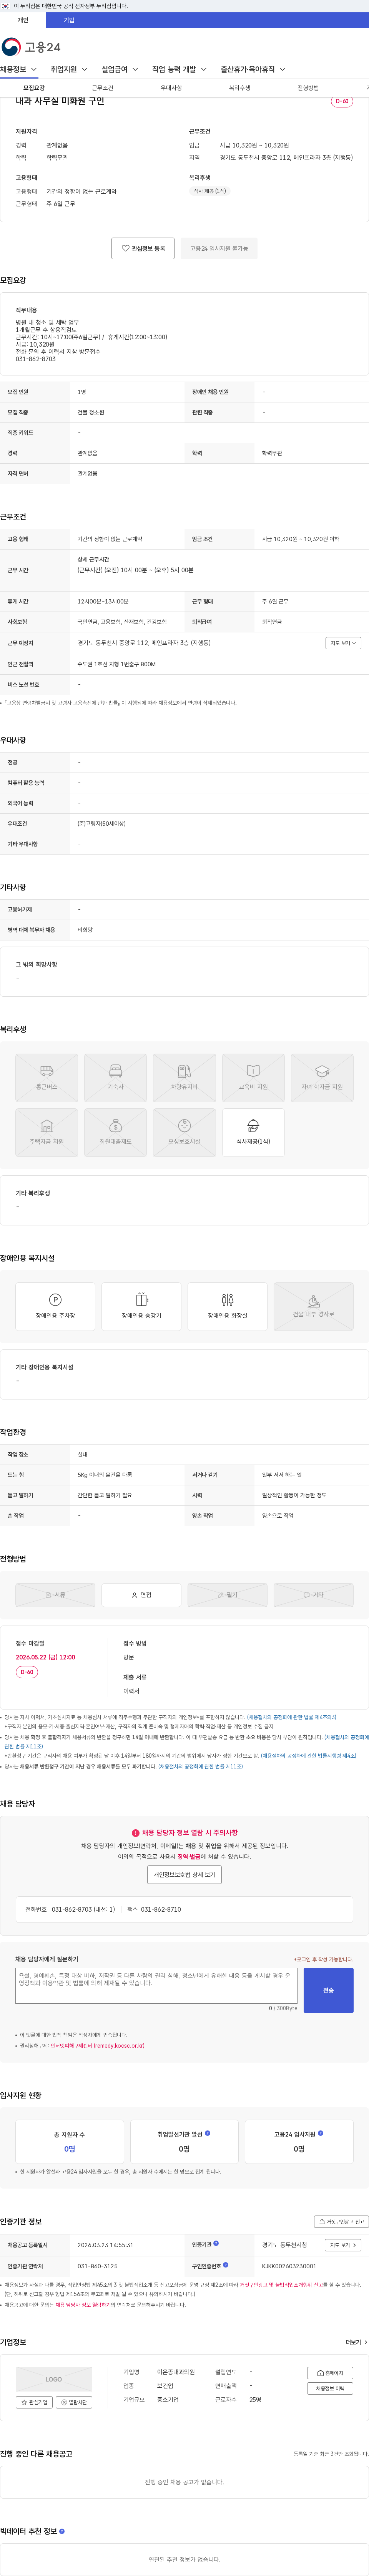Click the 열람제한 button
Viewport: 369px width, 2576px height.
(74, 2402)
